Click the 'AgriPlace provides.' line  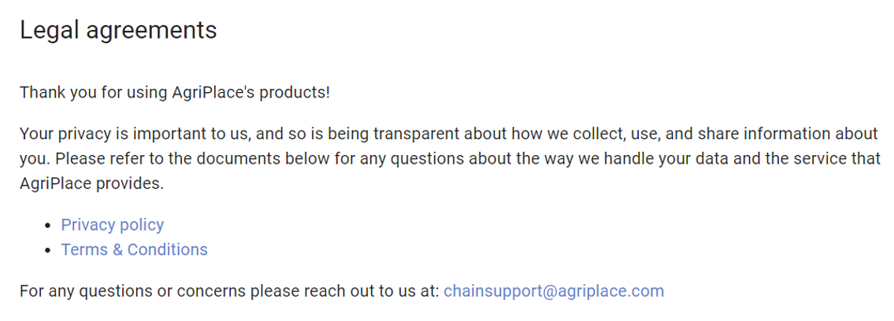[x=92, y=184]
